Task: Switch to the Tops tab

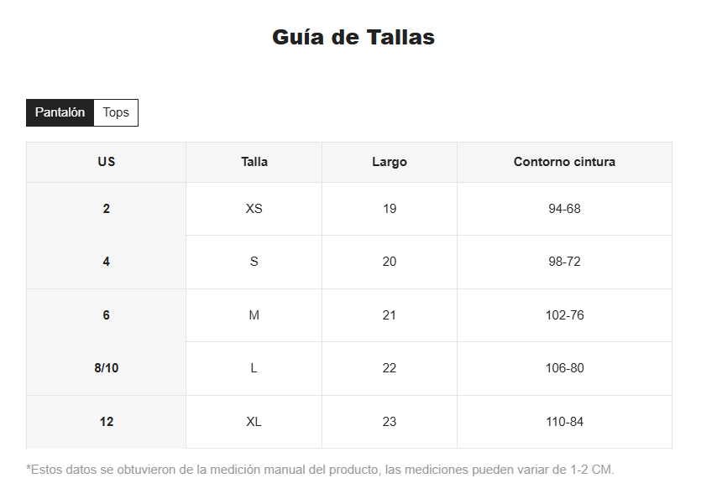Action: pyautogui.click(x=116, y=112)
